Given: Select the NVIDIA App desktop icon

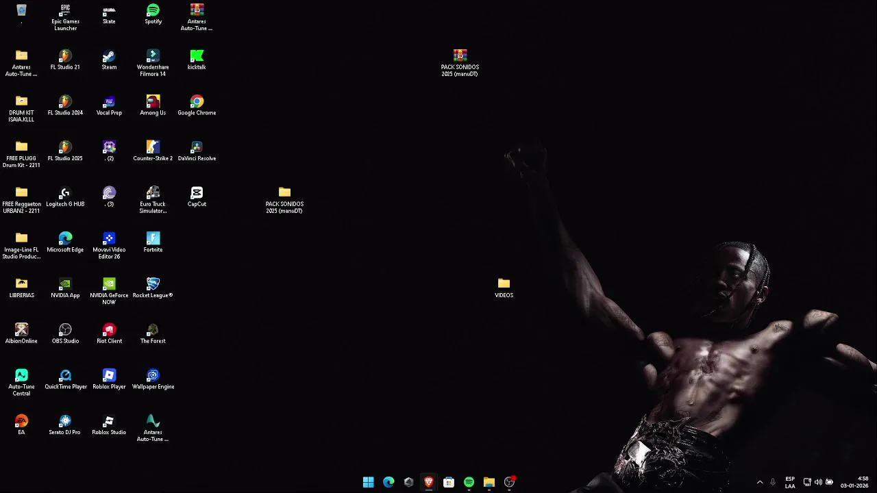Looking at the screenshot, I should click(65, 289).
